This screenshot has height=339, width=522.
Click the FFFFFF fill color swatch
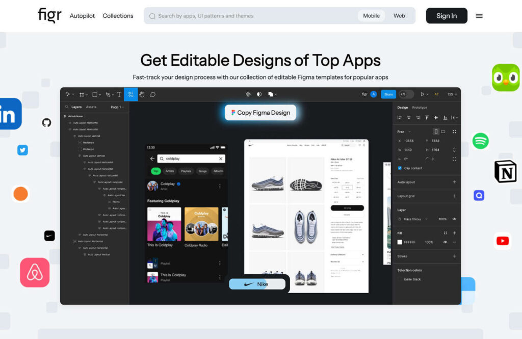pyautogui.click(x=400, y=242)
